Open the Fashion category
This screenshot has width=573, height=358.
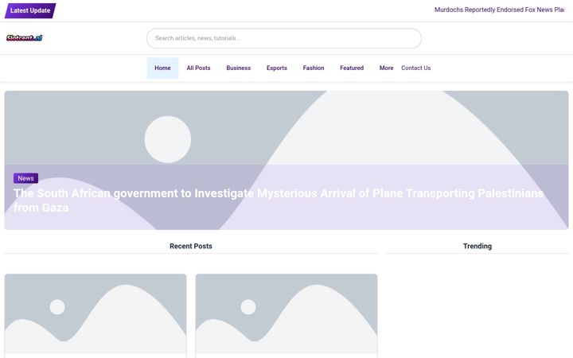(x=314, y=68)
